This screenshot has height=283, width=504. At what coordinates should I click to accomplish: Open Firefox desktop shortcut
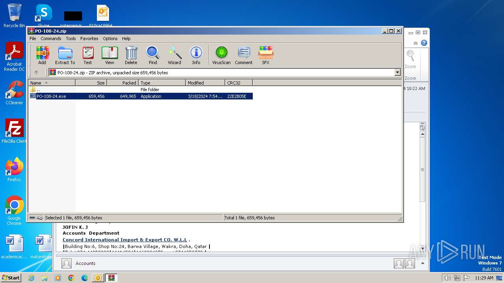pyautogui.click(x=14, y=169)
